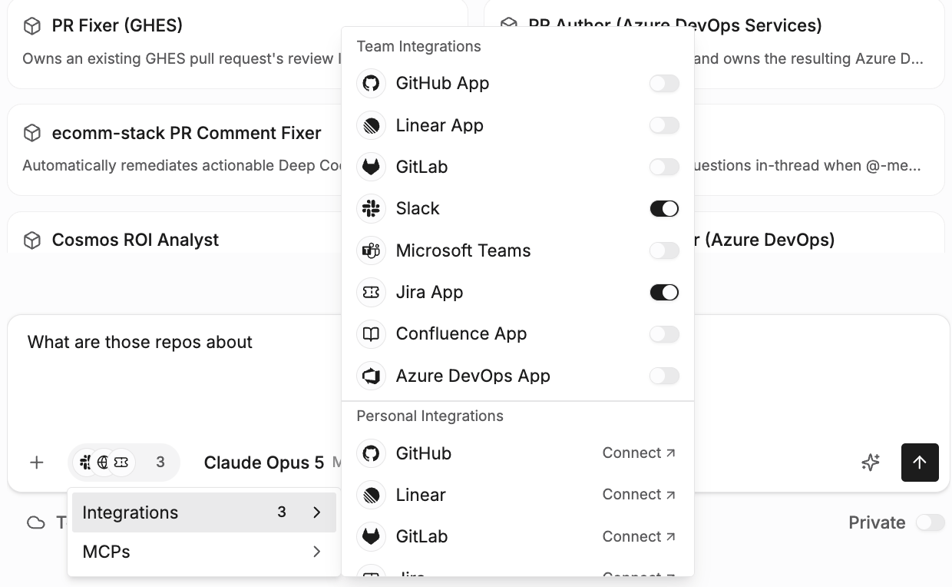Image resolution: width=952 pixels, height=587 pixels.
Task: Expand the MCPs submenu chevron
Action: 317,552
